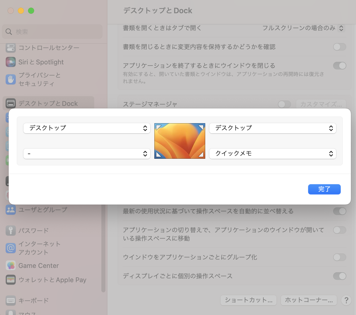The width and height of the screenshot is (356, 315).
Task: Open the top-left デスクトップ hot corner dropdown
Action: (87, 128)
